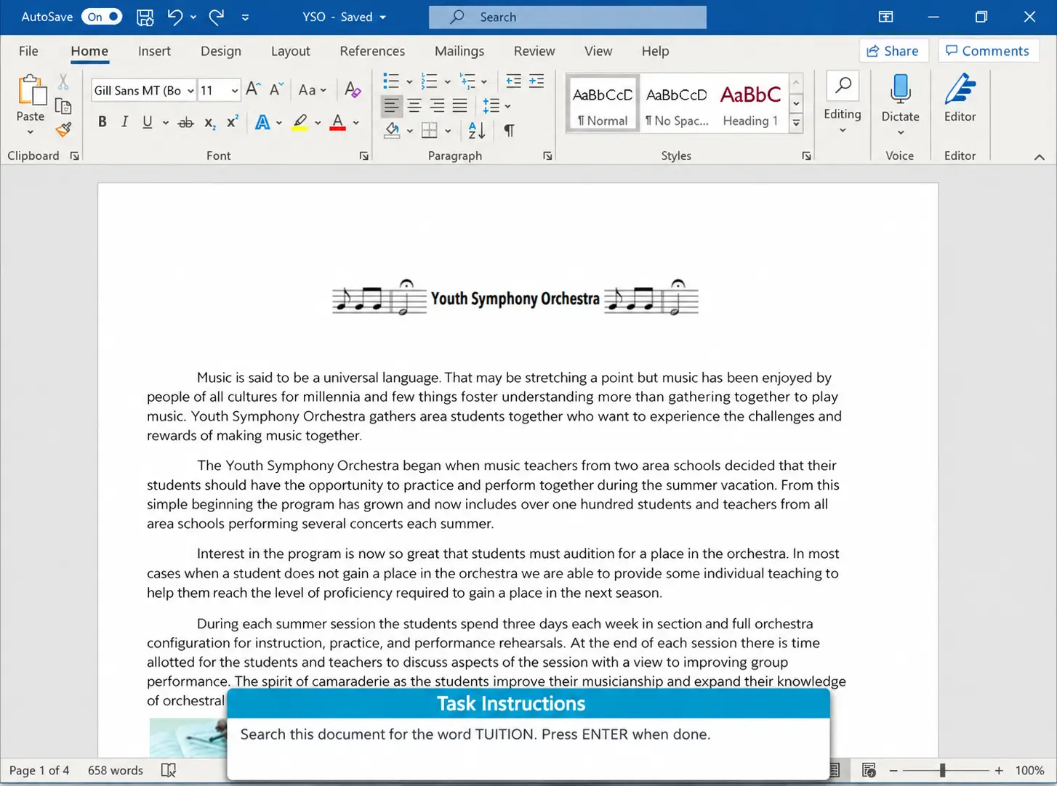Switch to the References tab
Screen dimensions: 1057x786
click(372, 51)
